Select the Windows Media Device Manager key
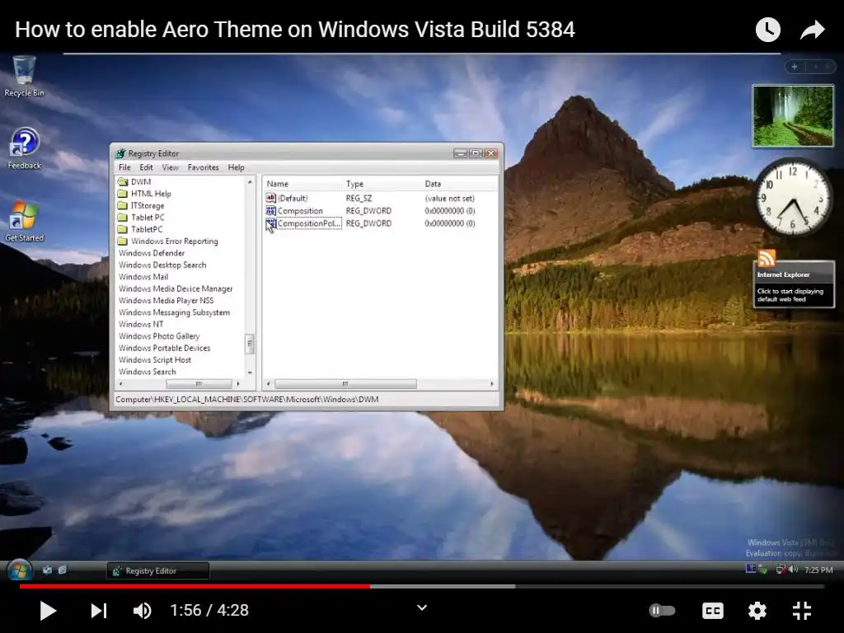Screen dimensions: 844x633 176,288
